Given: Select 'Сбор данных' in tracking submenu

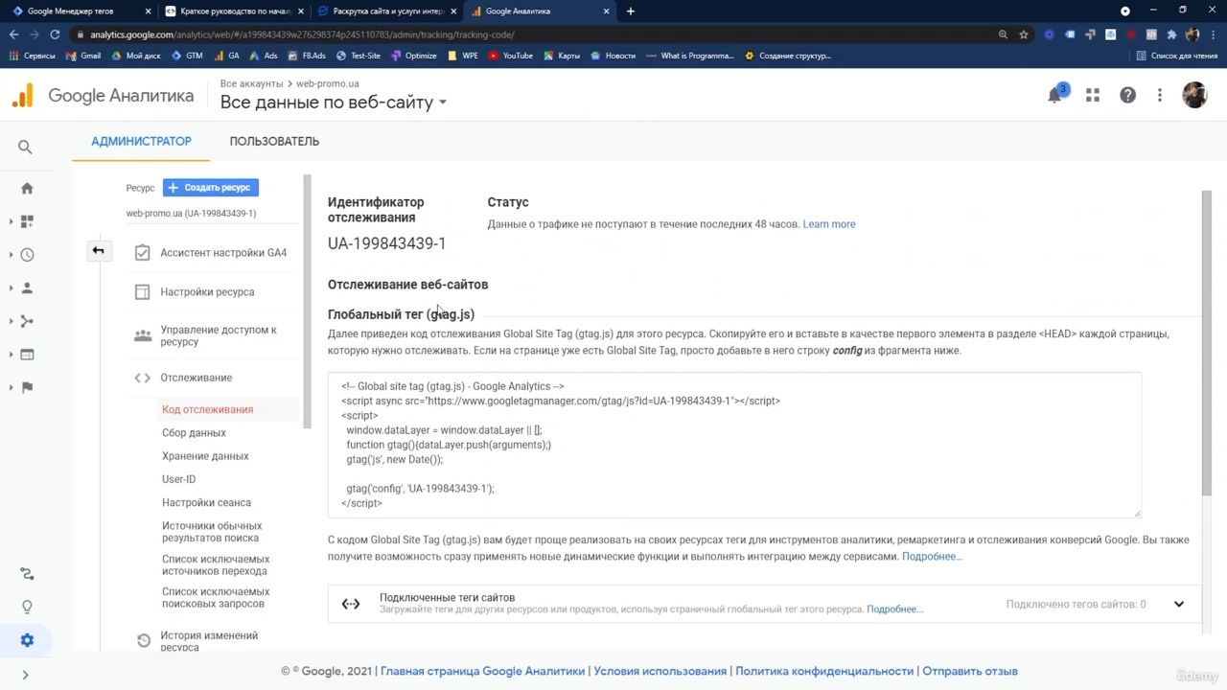Looking at the screenshot, I should pyautogui.click(x=194, y=433).
